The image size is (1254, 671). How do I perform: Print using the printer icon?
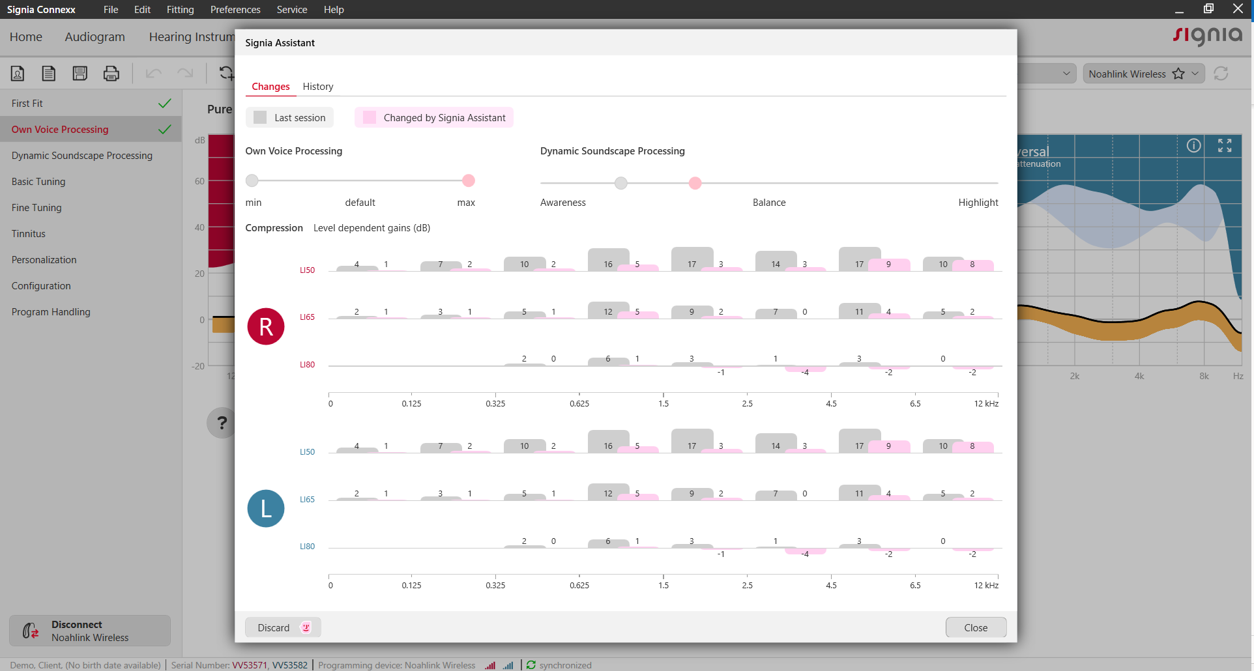click(x=111, y=73)
